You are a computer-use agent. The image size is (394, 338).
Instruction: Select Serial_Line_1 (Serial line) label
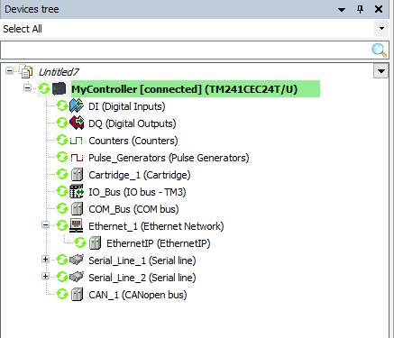142,260
